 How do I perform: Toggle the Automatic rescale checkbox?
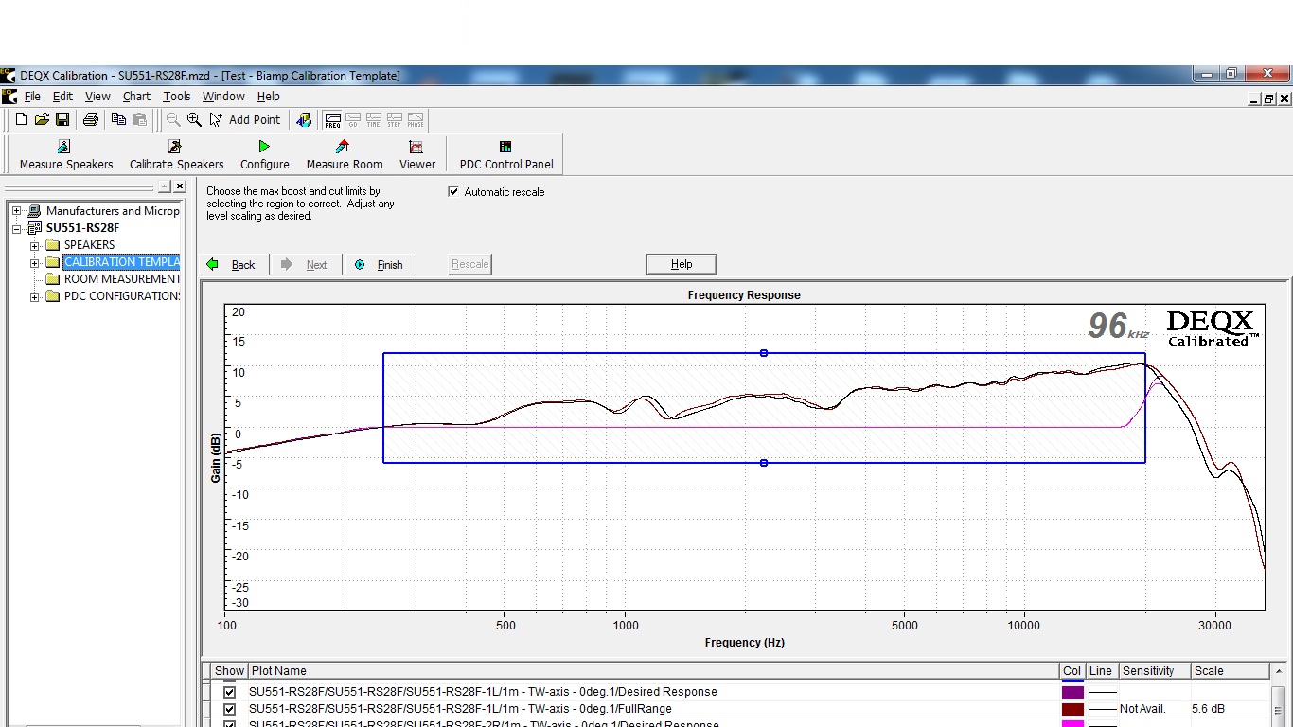coord(452,191)
